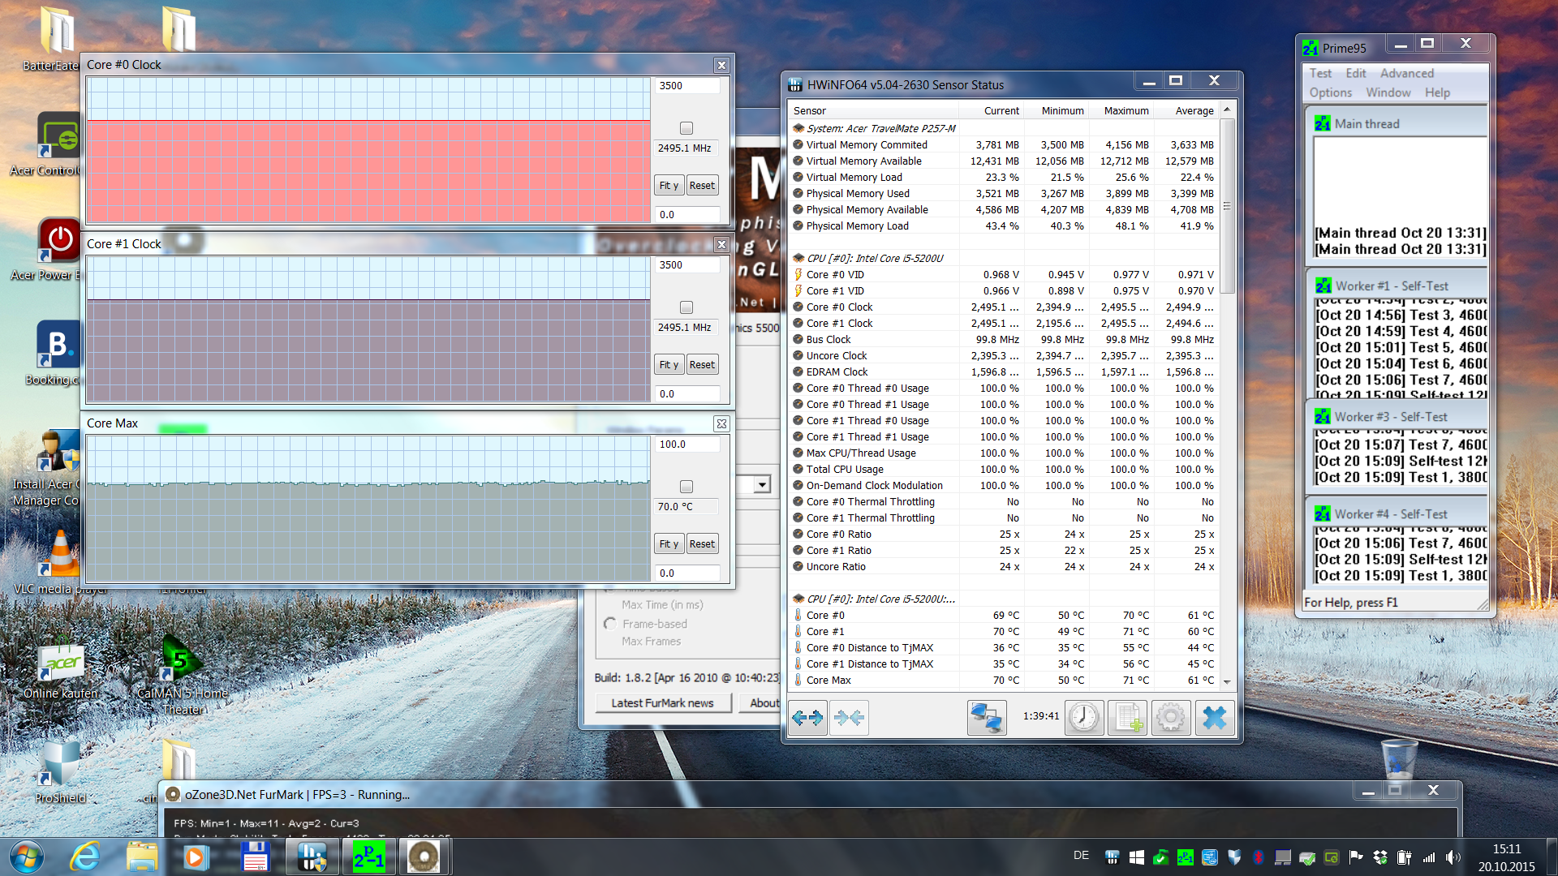Click the Prime95 tray icon
Screen dimensions: 1558x876
[x=1186, y=857]
